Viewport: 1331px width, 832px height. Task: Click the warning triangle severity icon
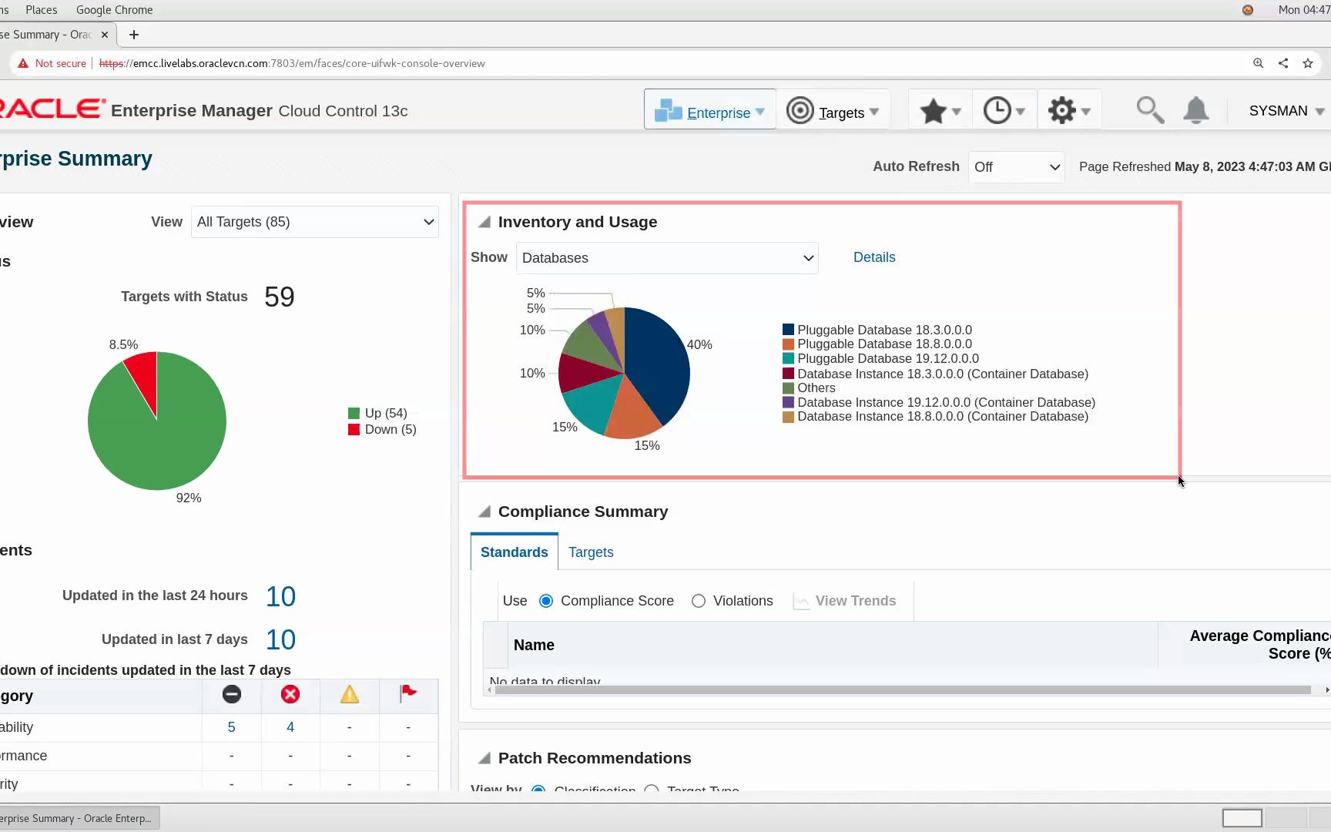tap(350, 695)
